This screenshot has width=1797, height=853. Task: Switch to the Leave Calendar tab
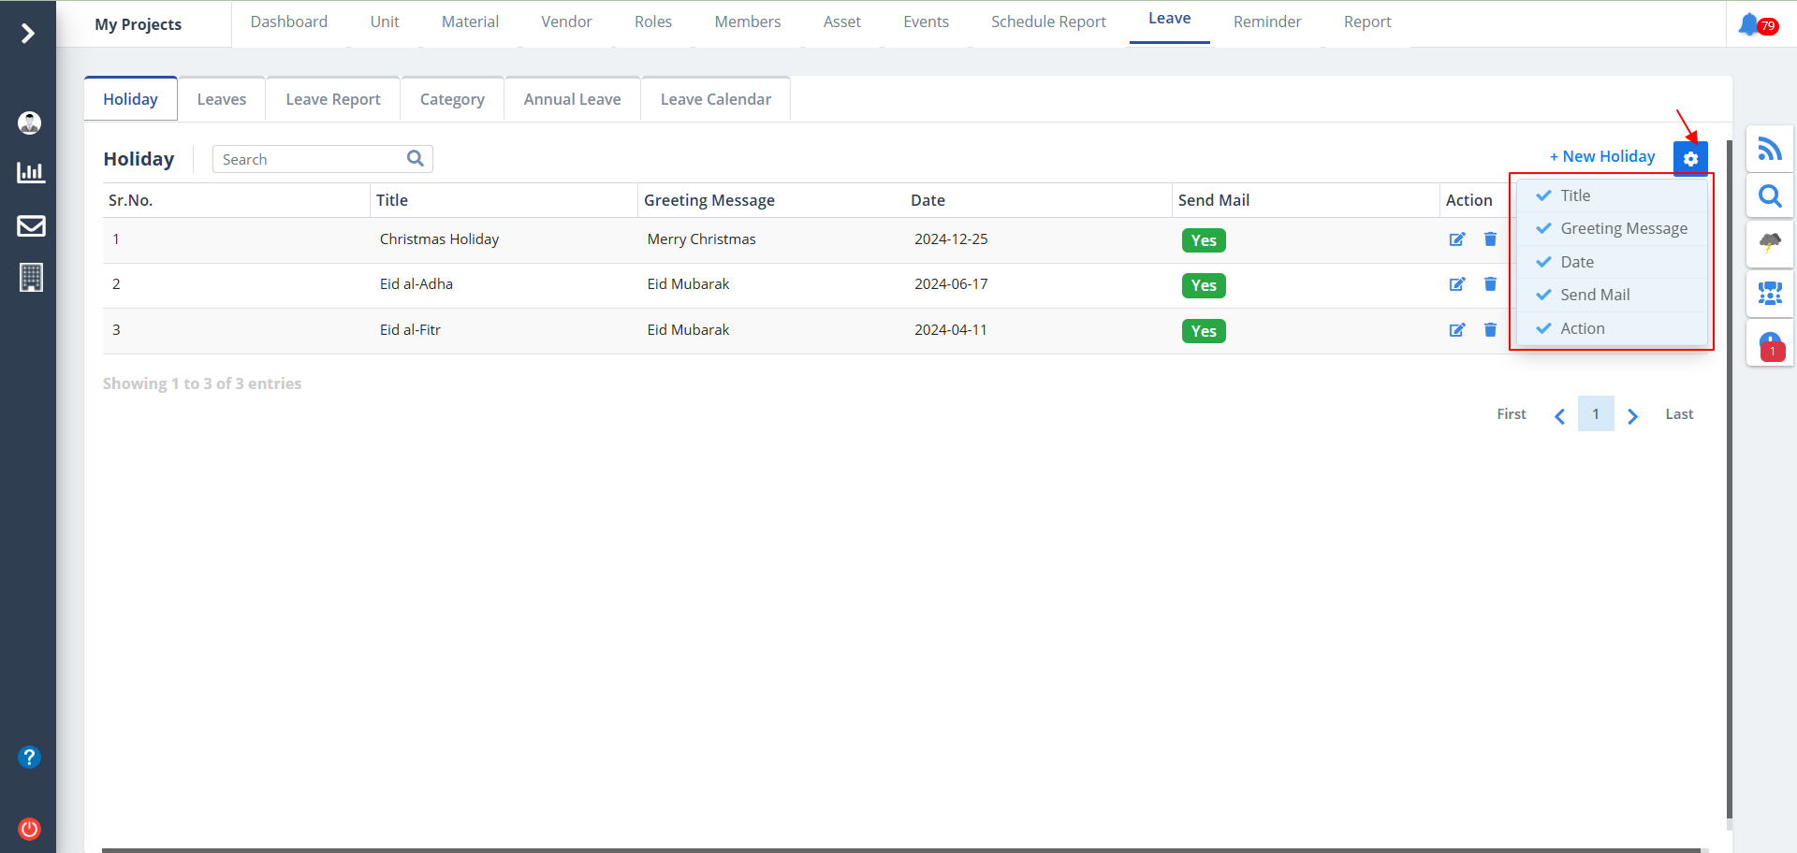click(x=715, y=99)
